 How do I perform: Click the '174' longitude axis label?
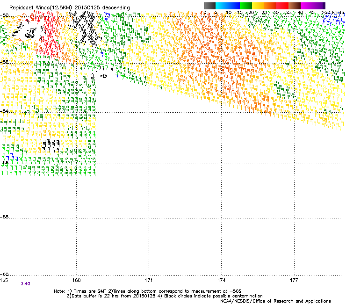coord(221,280)
